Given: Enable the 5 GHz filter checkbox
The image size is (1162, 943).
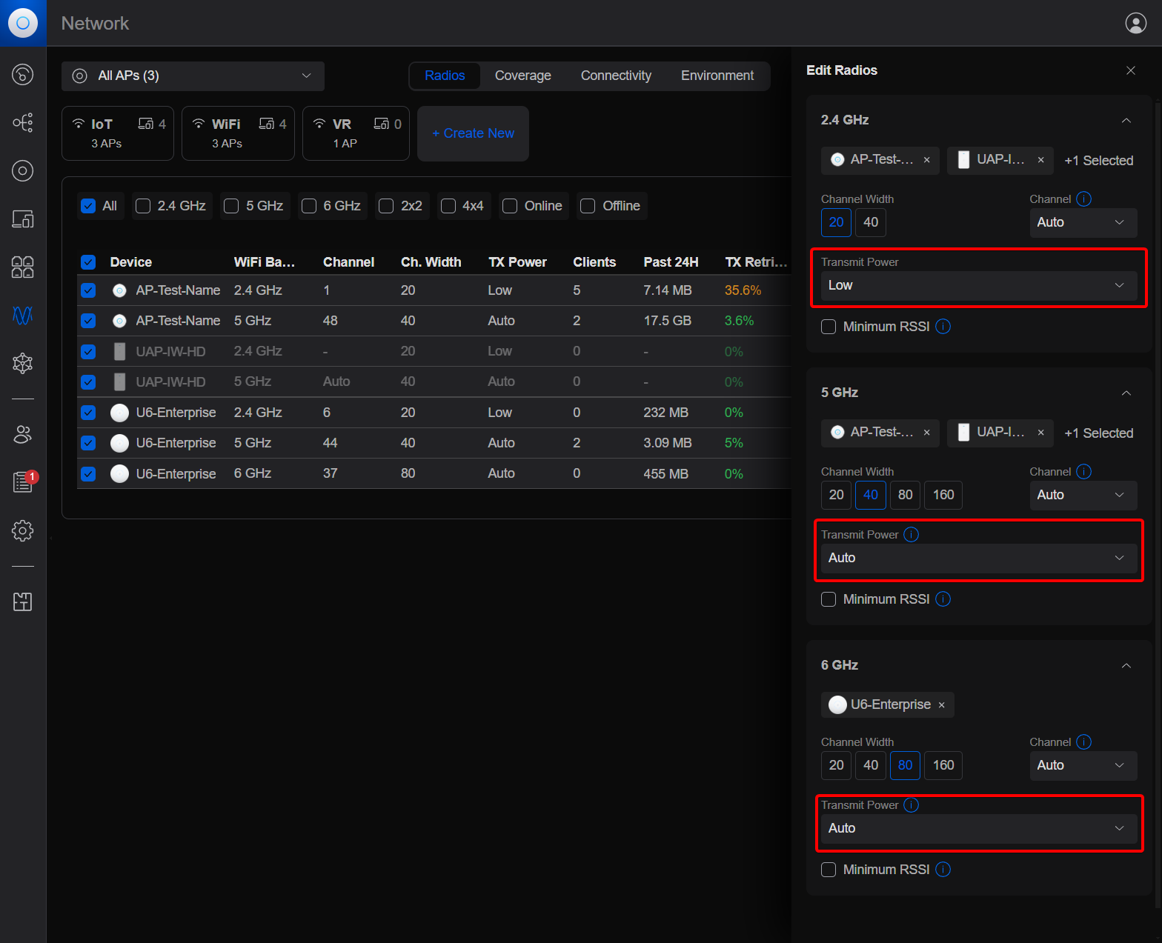Looking at the screenshot, I should click(231, 206).
